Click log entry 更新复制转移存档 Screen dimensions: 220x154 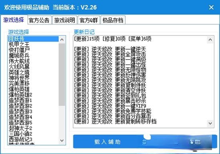(115, 122)
